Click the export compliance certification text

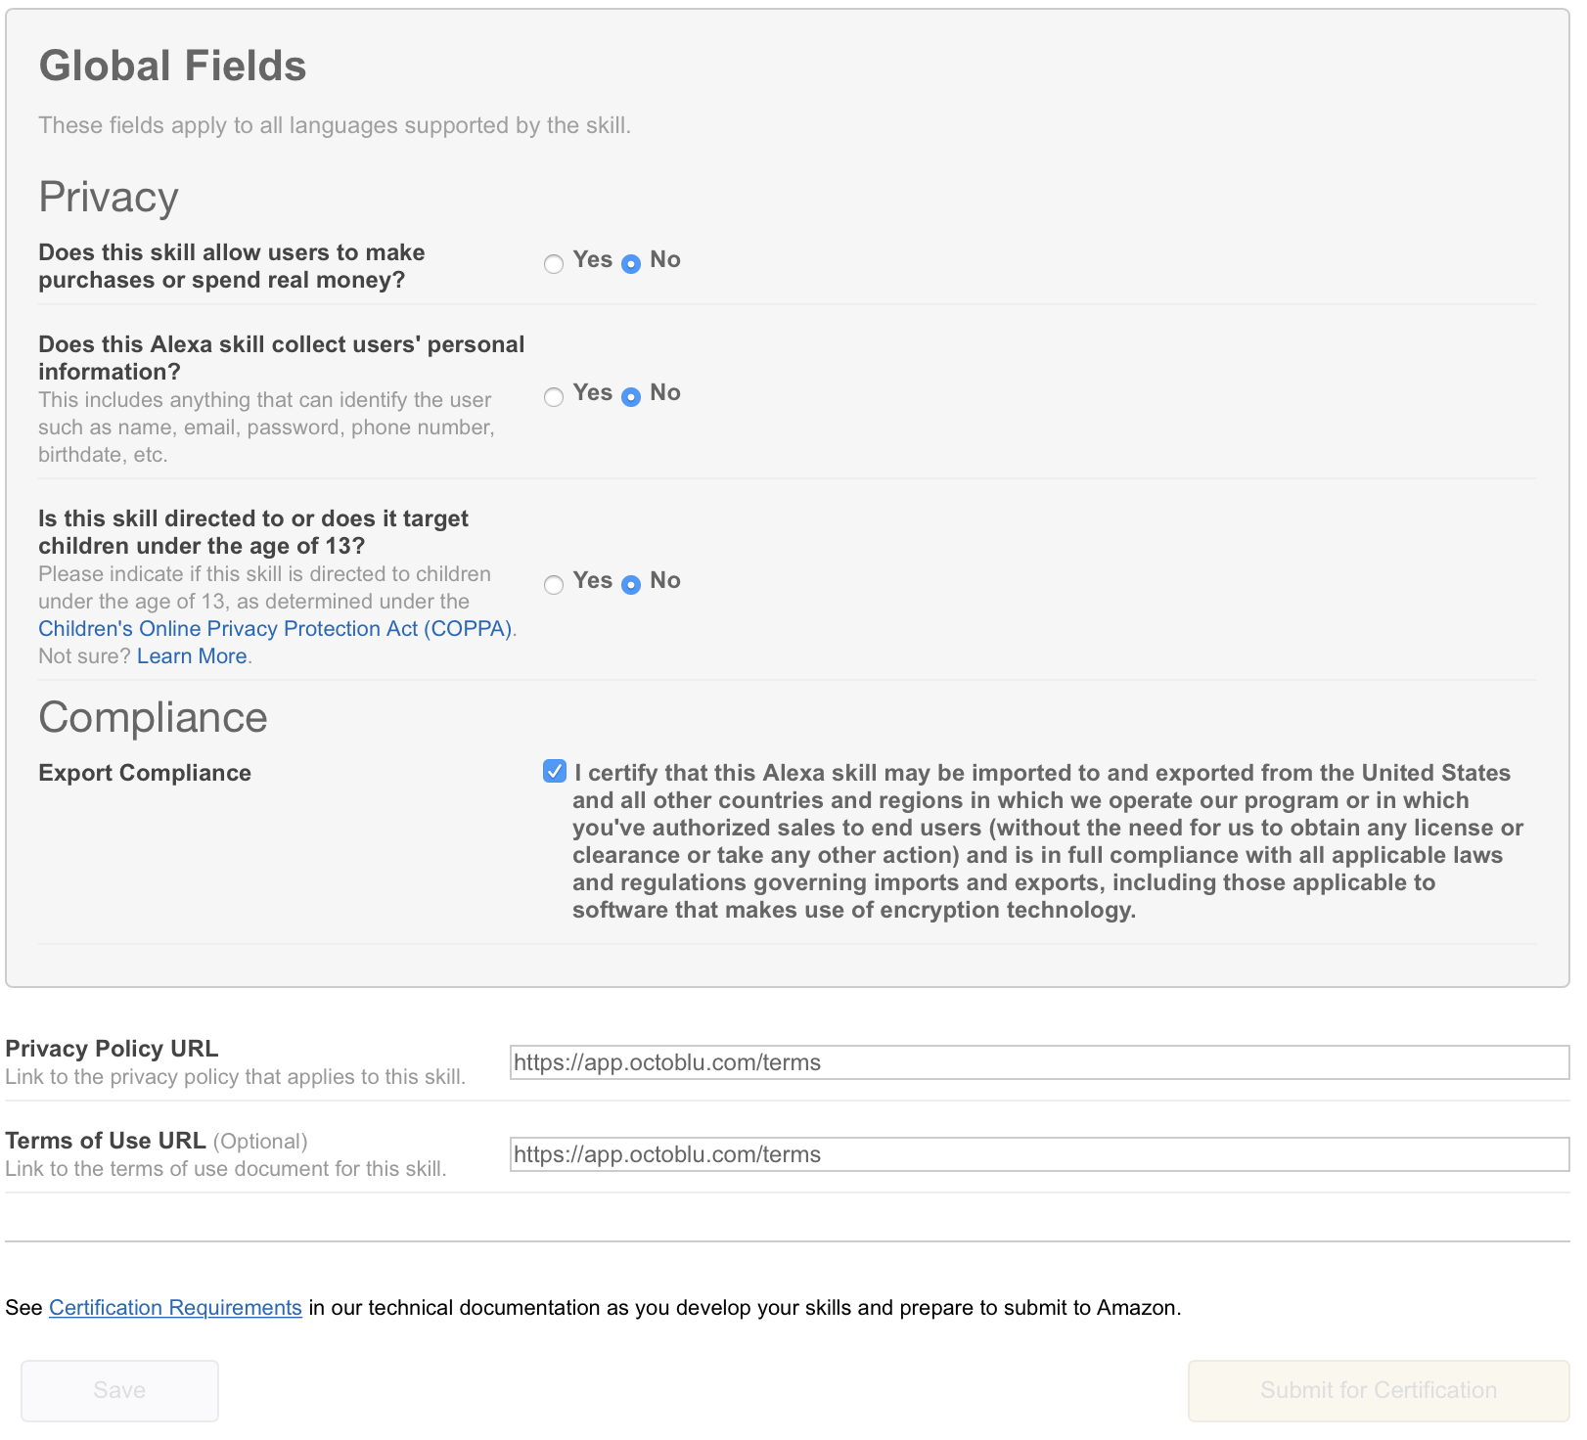tap(1048, 841)
